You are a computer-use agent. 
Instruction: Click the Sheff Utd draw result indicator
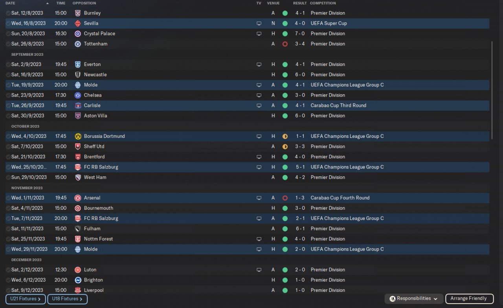[x=285, y=147]
